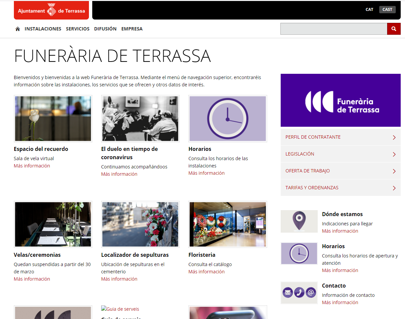Expand Tarifas y ordenanzas chevron arrow
405x319 pixels.
(x=394, y=188)
